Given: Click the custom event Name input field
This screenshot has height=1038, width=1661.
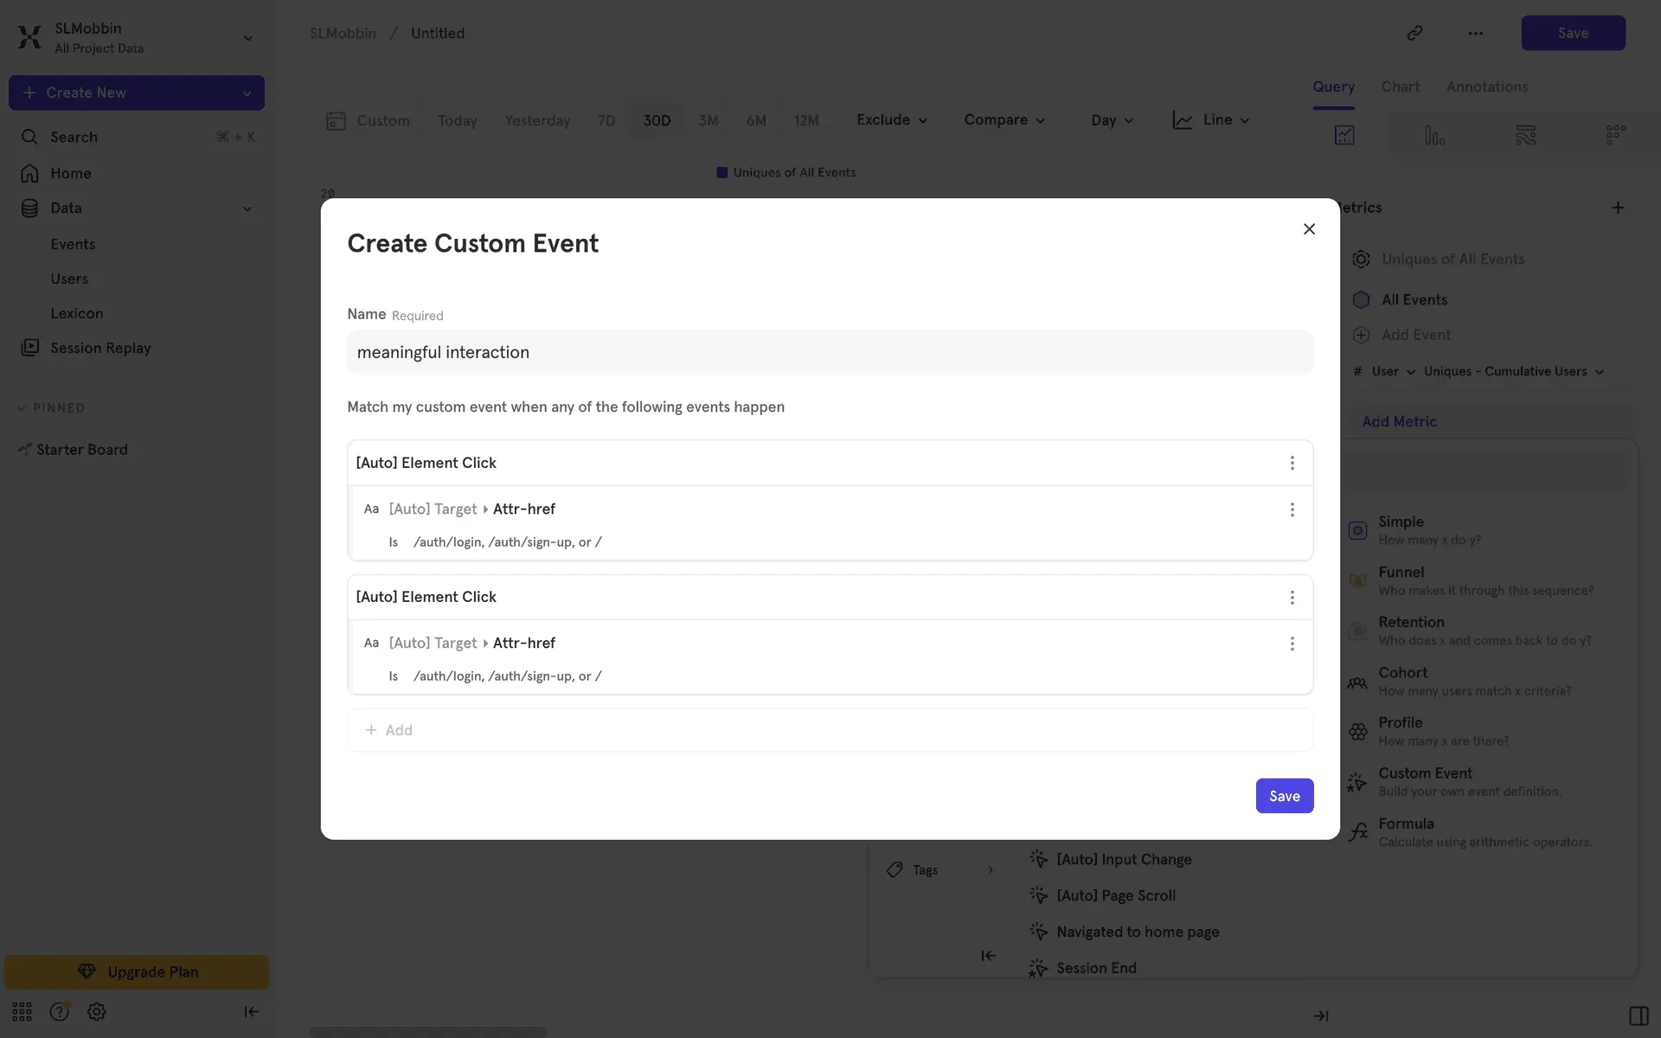Looking at the screenshot, I should coord(830,352).
